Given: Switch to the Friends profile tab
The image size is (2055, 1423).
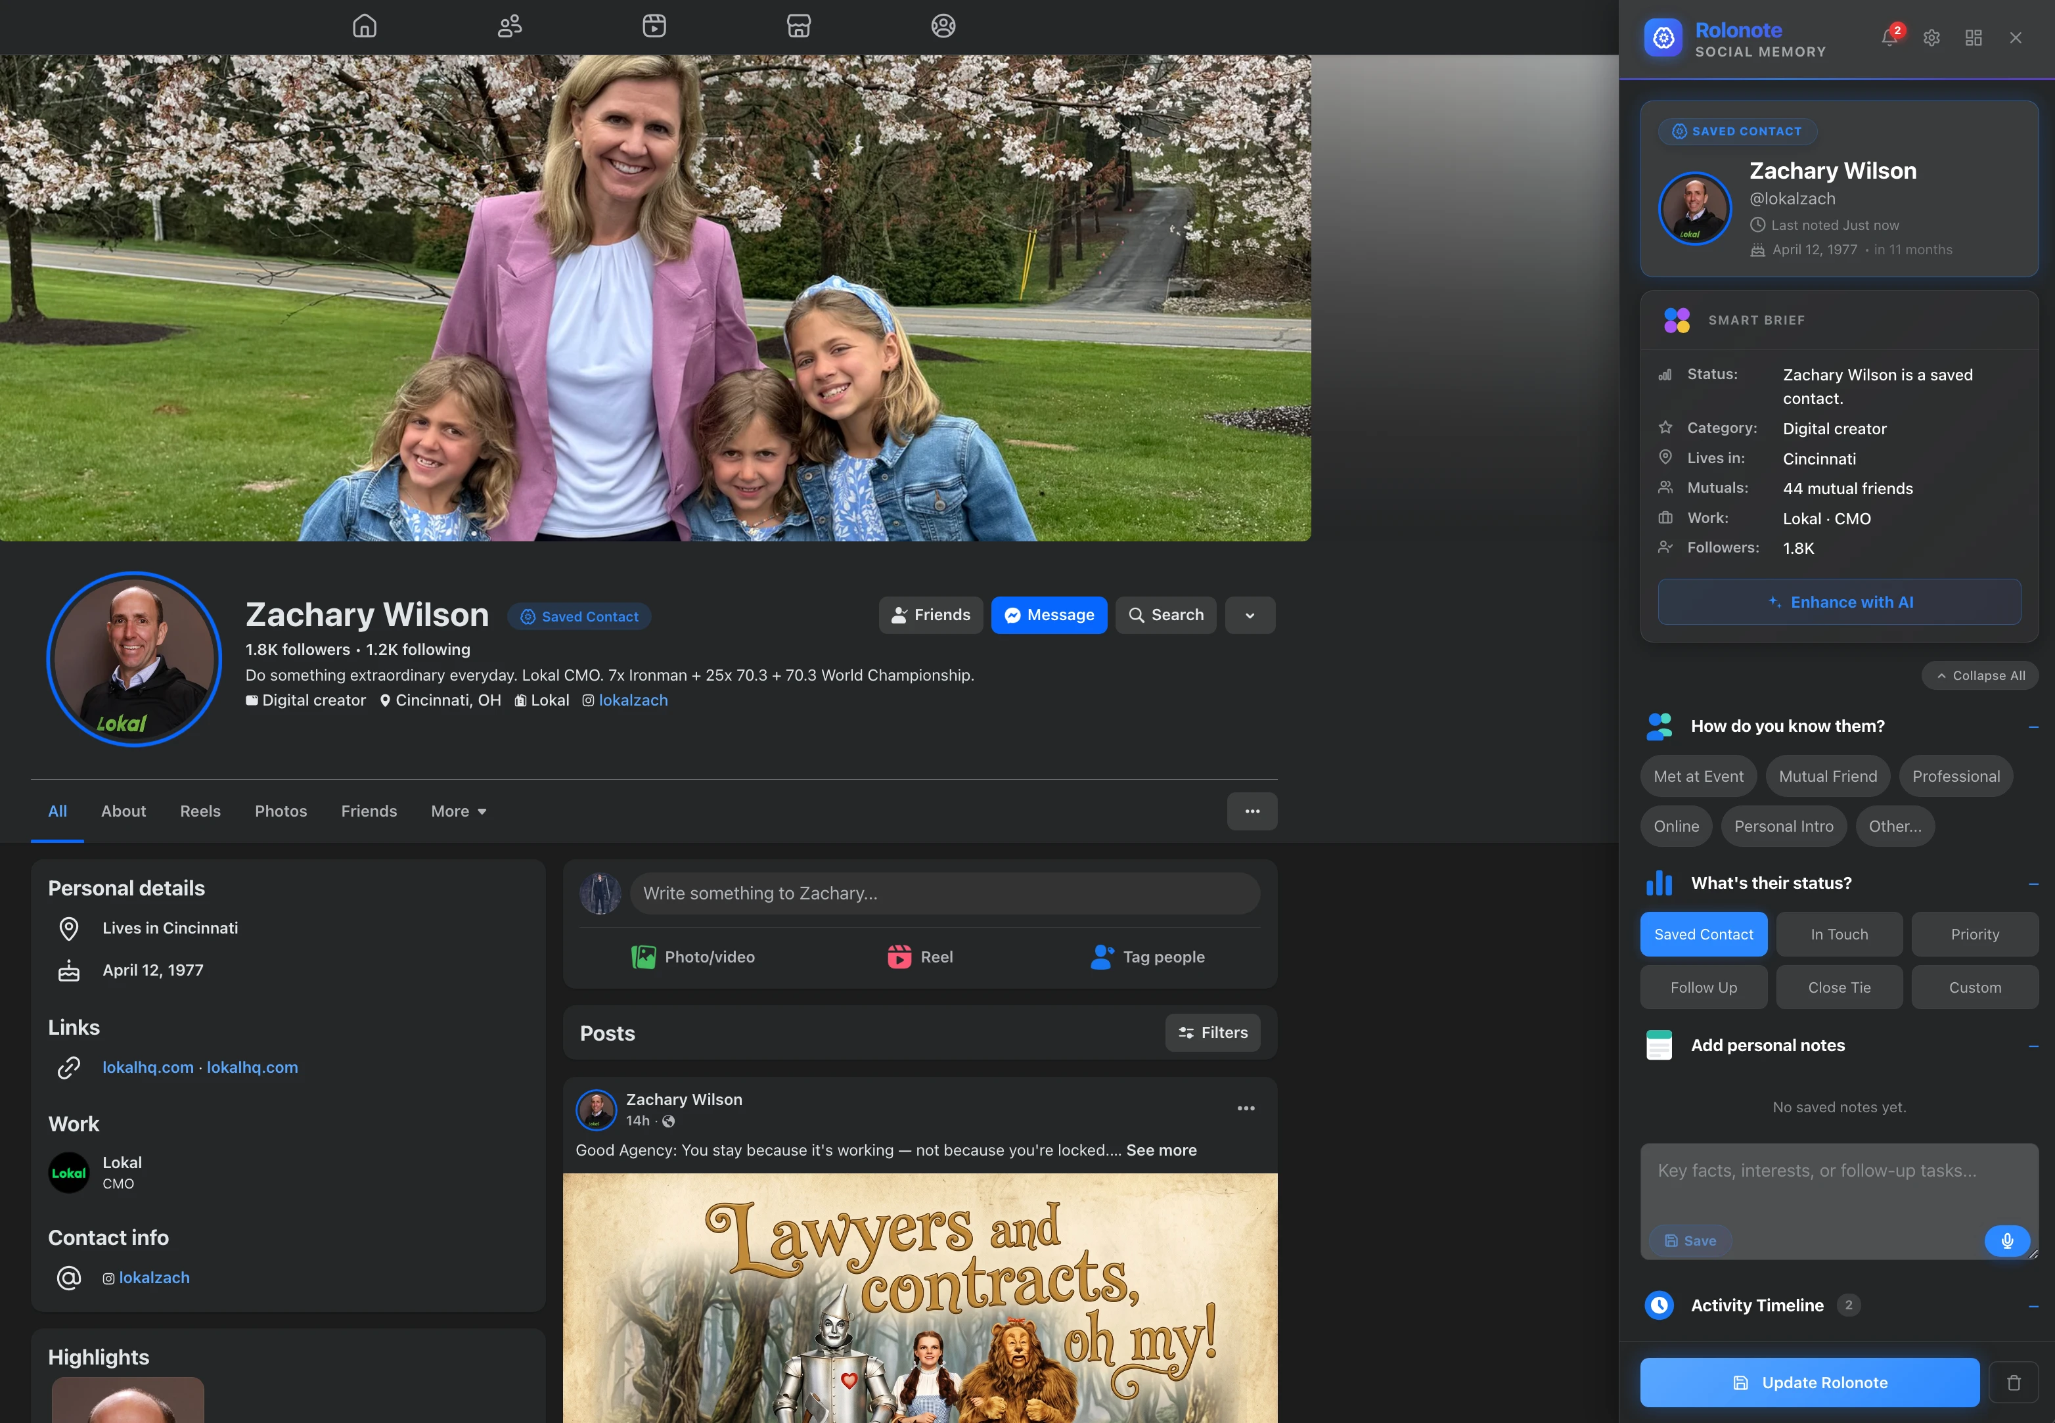Looking at the screenshot, I should (x=369, y=811).
